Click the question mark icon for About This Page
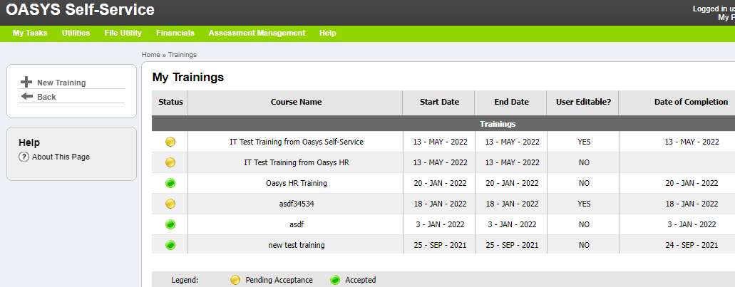Image resolution: width=735 pixels, height=287 pixels. pyautogui.click(x=24, y=157)
